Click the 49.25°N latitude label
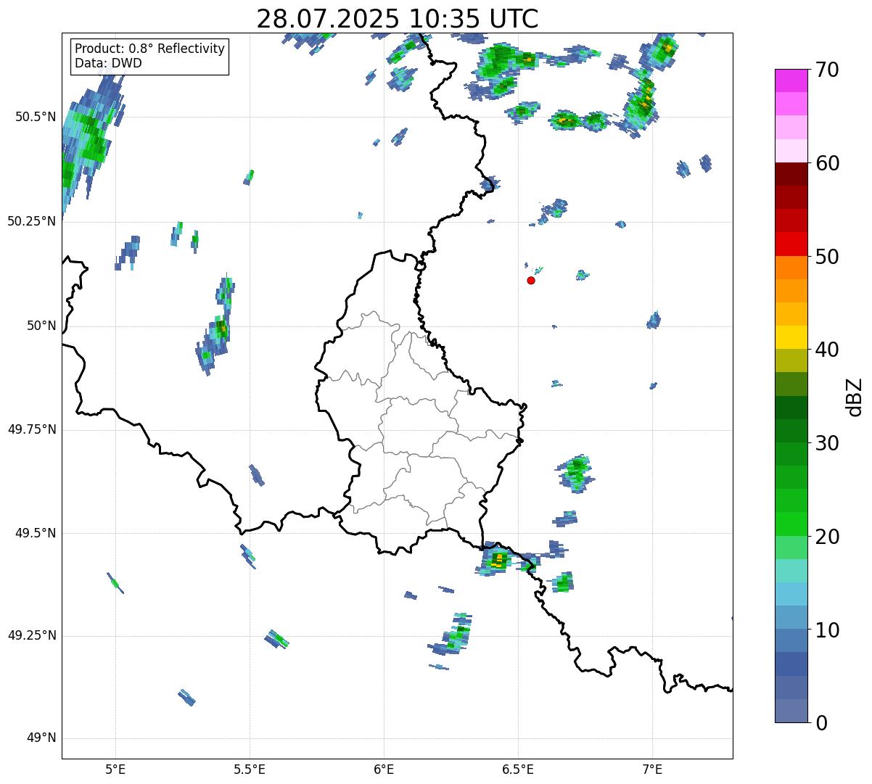This screenshot has width=872, height=784. pyautogui.click(x=32, y=635)
